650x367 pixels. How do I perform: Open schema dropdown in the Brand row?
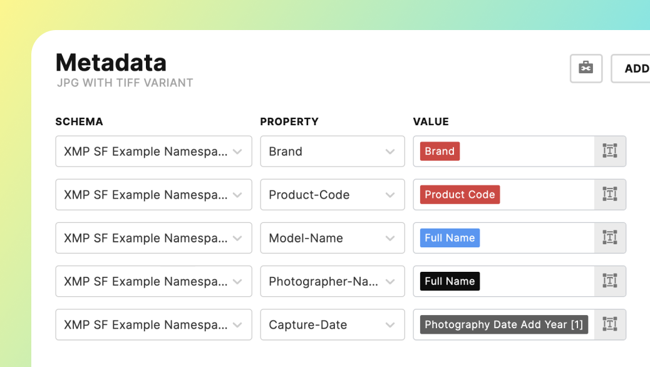[153, 152]
